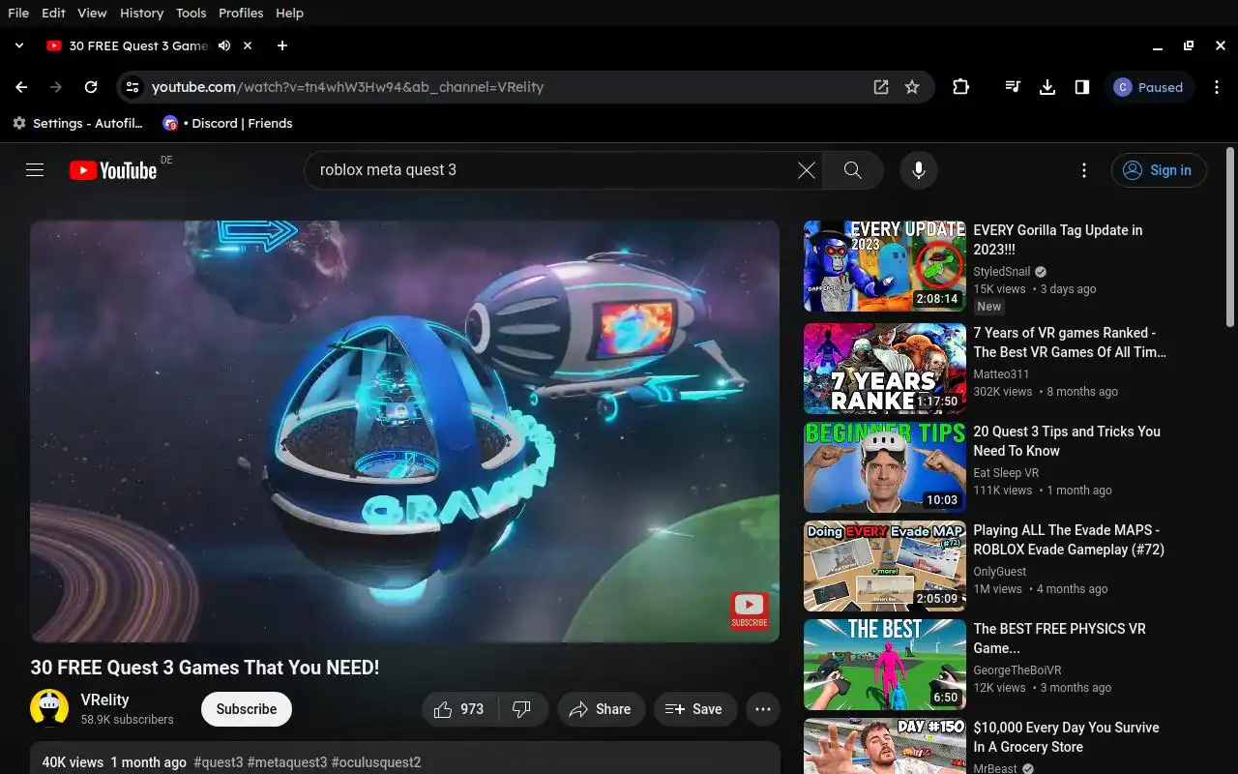The image size is (1238, 774).
Task: Open the Day #150 MrBeast thumbnail
Action: (885, 746)
